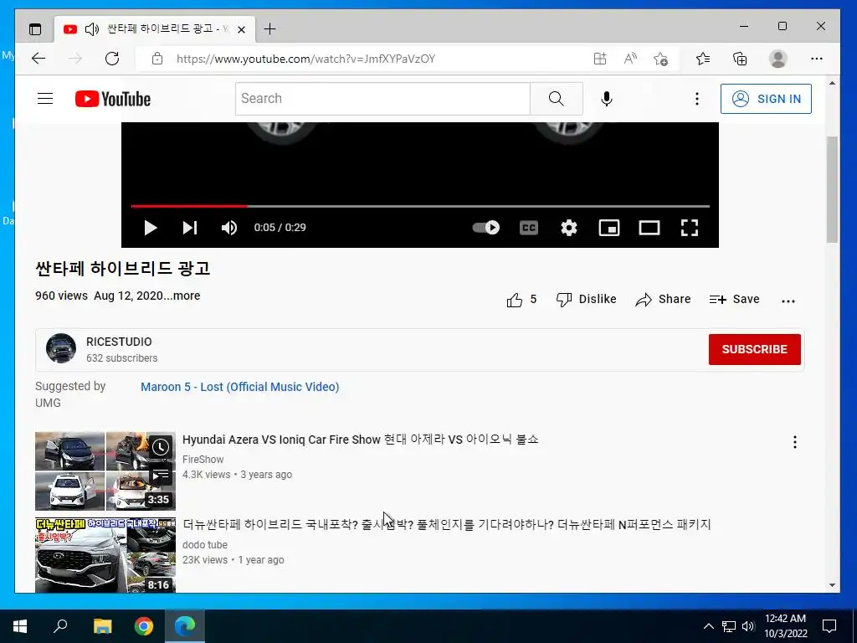Mute tab via speaker icon on tab
The image size is (857, 643).
coord(92,29)
